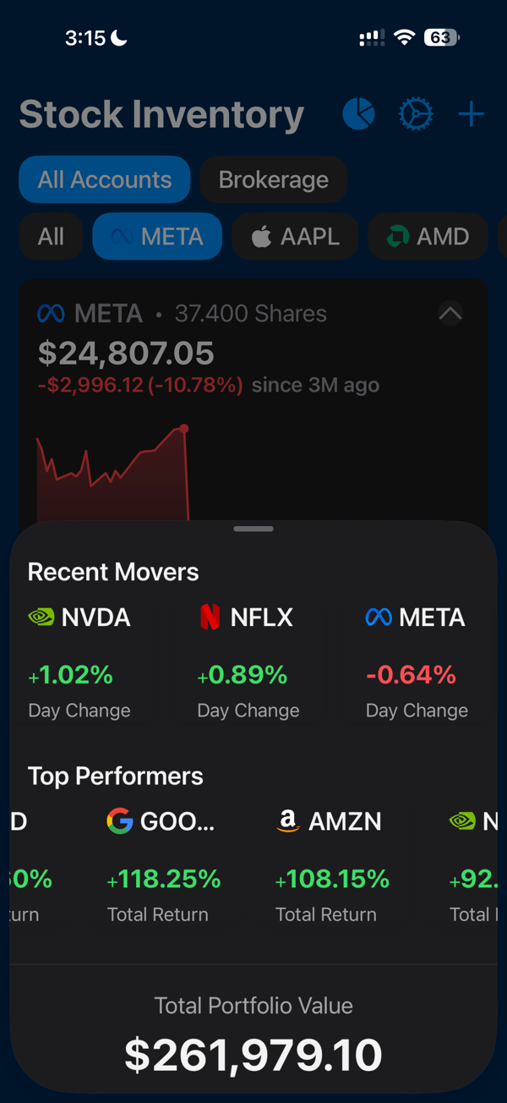Select the AMD stock filter chip

point(428,236)
